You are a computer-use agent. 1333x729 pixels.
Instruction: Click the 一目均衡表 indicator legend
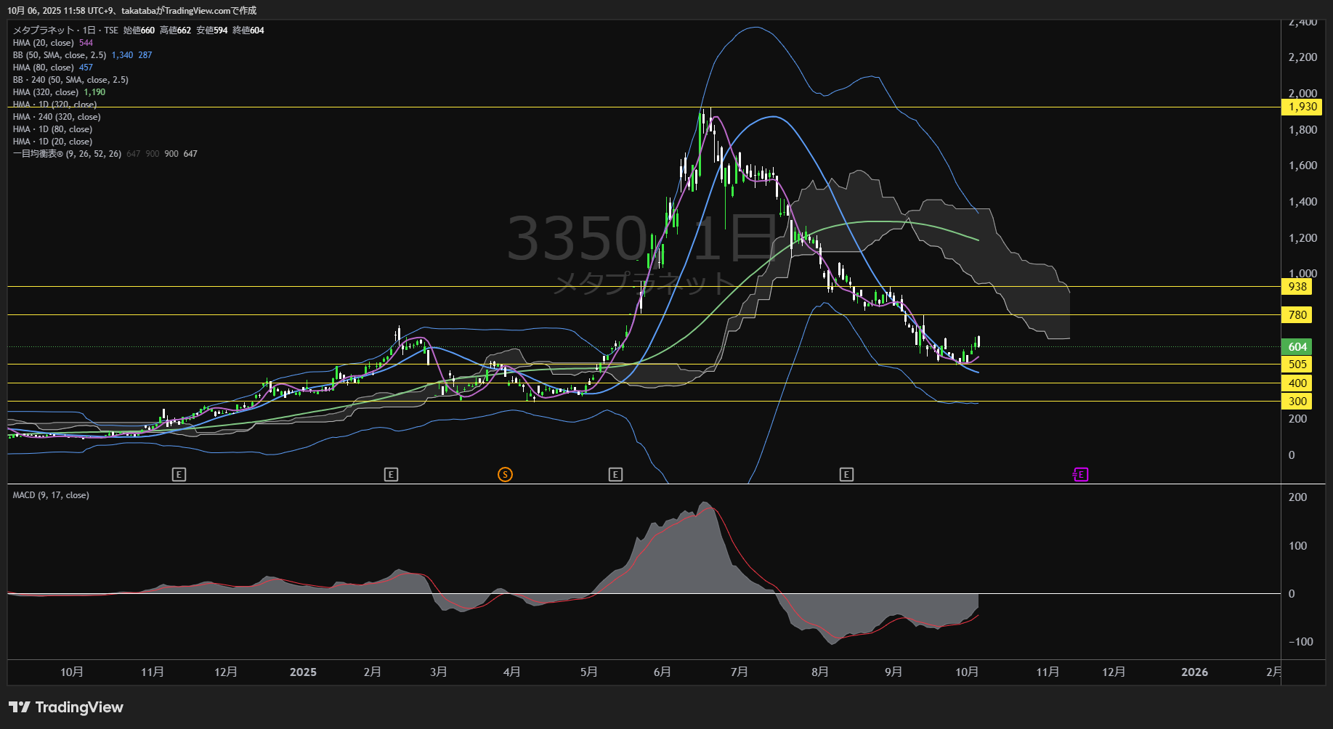click(67, 154)
